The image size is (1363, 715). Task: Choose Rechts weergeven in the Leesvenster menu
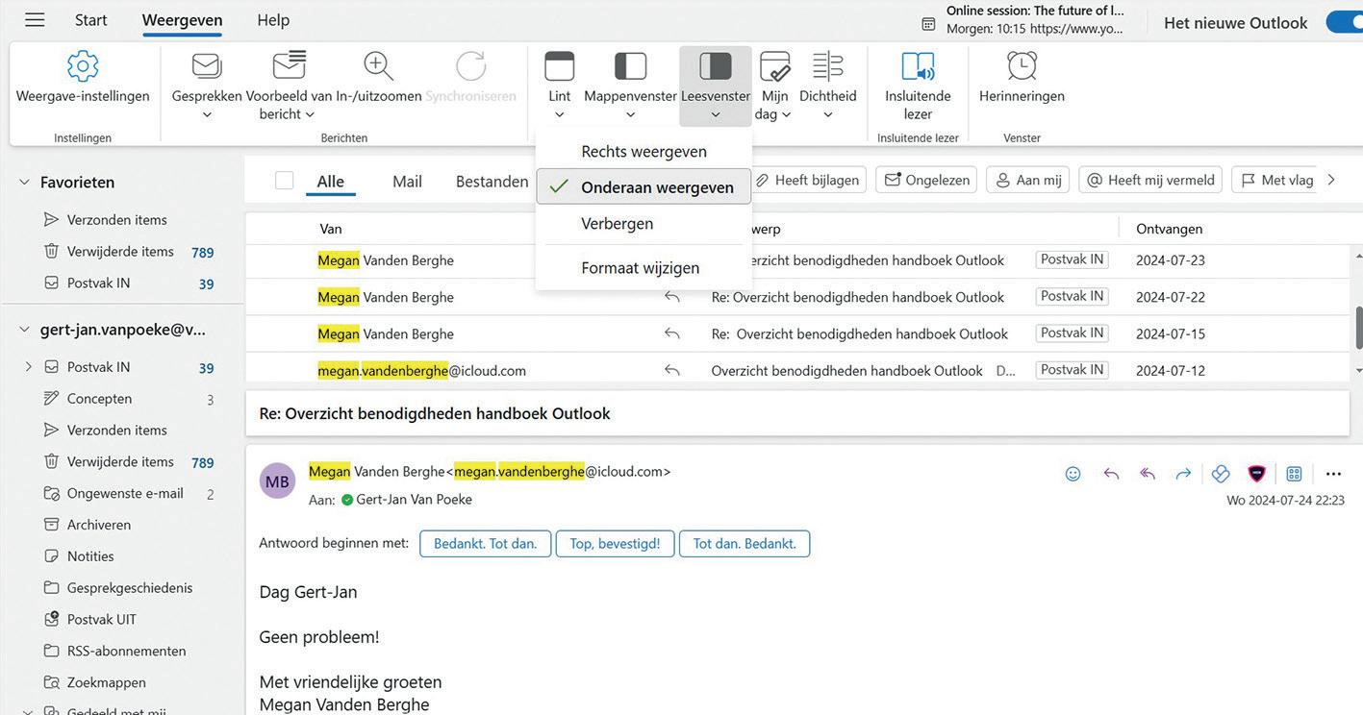[644, 151]
